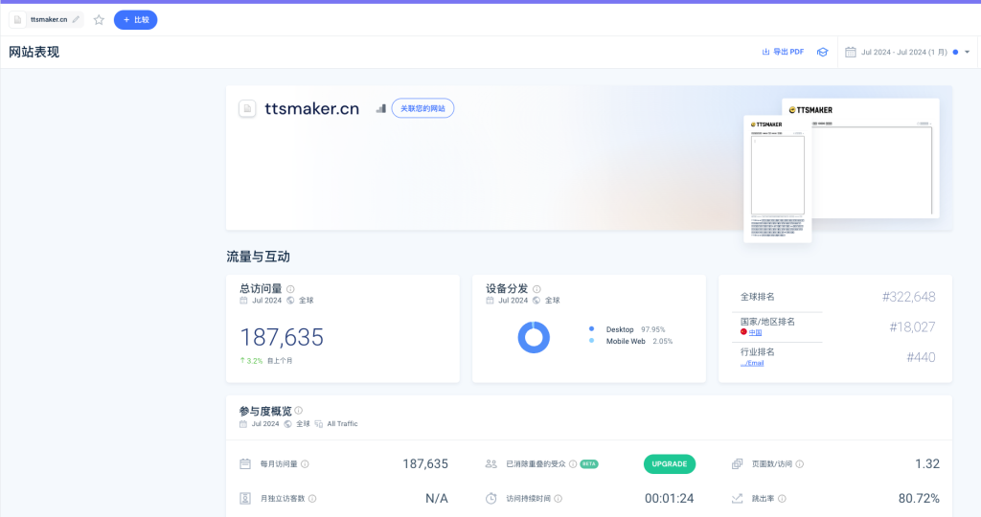This screenshot has height=517, width=981.
Task: Click the device distribution donut chart
Action: 534,337
